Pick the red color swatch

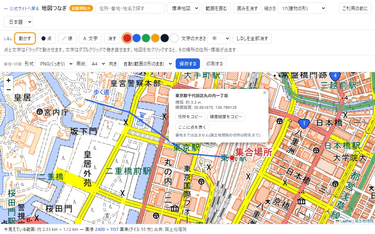127,38
